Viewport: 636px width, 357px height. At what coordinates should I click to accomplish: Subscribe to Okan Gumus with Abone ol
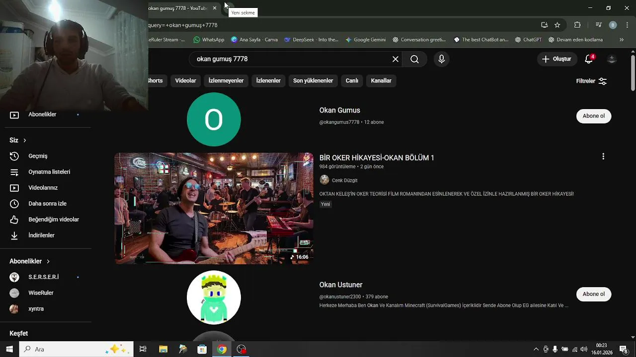click(x=594, y=116)
